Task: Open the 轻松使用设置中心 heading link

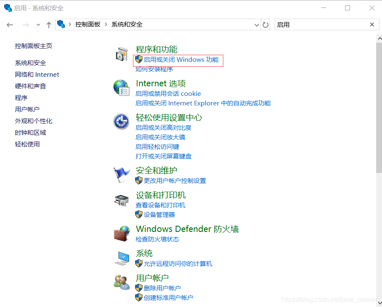Action: 169,118
